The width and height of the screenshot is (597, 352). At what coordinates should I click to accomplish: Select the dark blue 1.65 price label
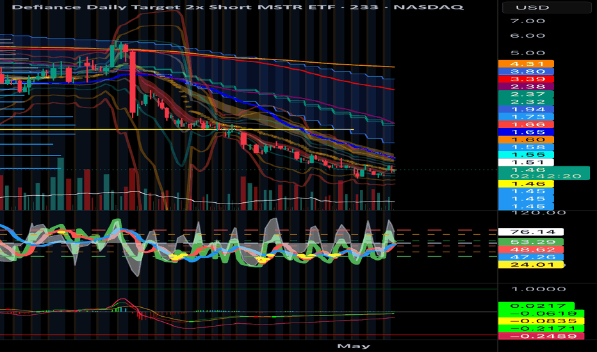pos(526,132)
